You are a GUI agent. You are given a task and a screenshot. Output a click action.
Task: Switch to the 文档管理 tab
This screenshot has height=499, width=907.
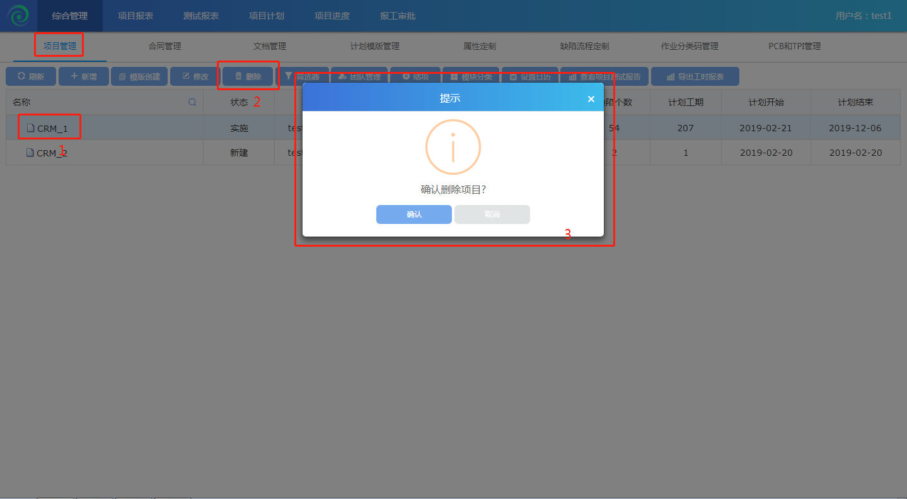[x=270, y=46]
